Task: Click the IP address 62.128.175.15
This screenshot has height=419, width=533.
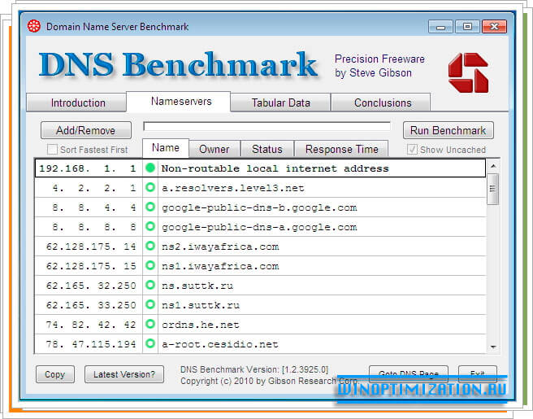Action: tap(91, 265)
